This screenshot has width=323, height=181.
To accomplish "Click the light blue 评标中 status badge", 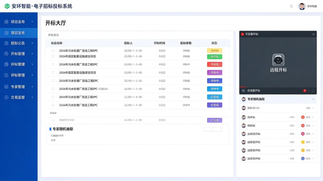I will (x=214, y=89).
